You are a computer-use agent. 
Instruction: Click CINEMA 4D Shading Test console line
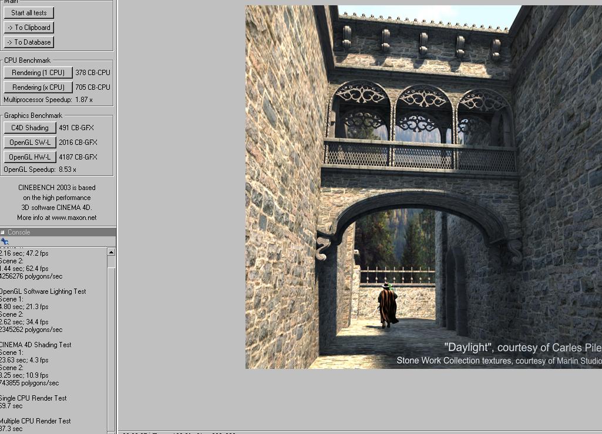36,345
